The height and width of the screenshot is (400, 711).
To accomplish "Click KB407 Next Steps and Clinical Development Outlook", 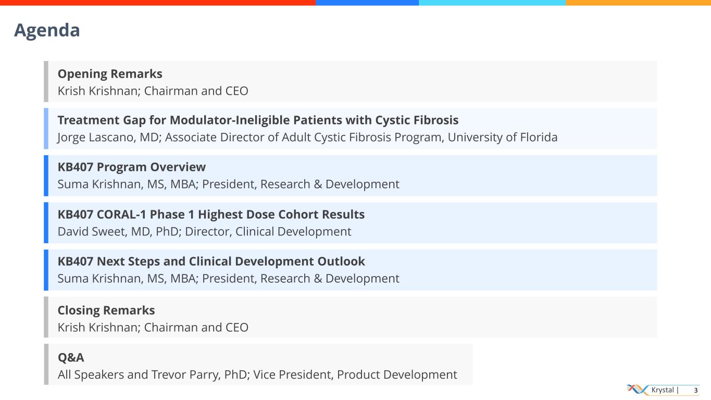I will point(211,261).
